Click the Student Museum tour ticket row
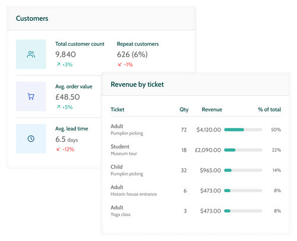Image resolution: width=297 pixels, height=241 pixels. 195,150
